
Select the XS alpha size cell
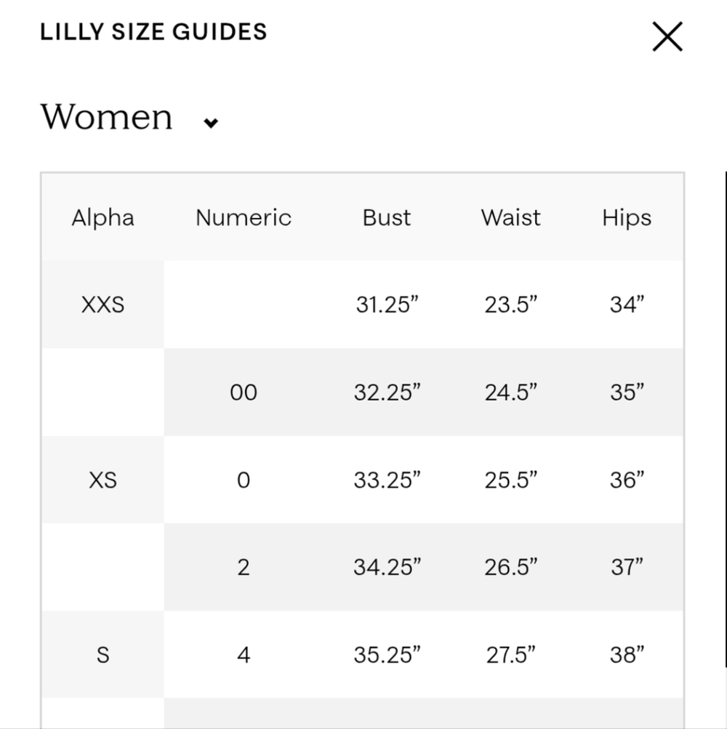(x=103, y=480)
